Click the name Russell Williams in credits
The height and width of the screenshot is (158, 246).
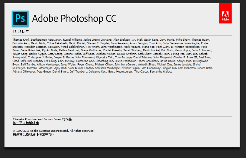click(x=72, y=39)
